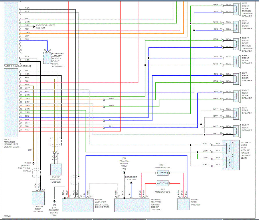Screen dimensions: 259x220
Task: Select the Radio & Navigation Unit block
Action: point(11,33)
